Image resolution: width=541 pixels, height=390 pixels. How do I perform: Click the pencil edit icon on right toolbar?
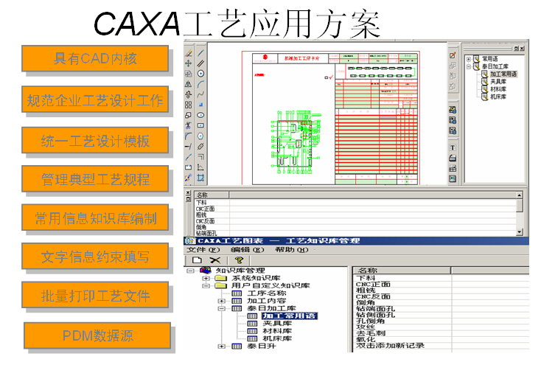pyautogui.click(x=453, y=55)
